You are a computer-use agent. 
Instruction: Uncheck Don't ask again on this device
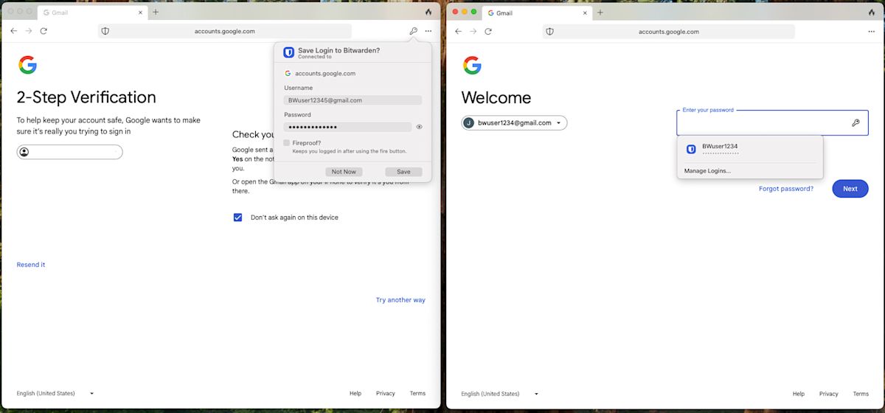click(x=237, y=218)
